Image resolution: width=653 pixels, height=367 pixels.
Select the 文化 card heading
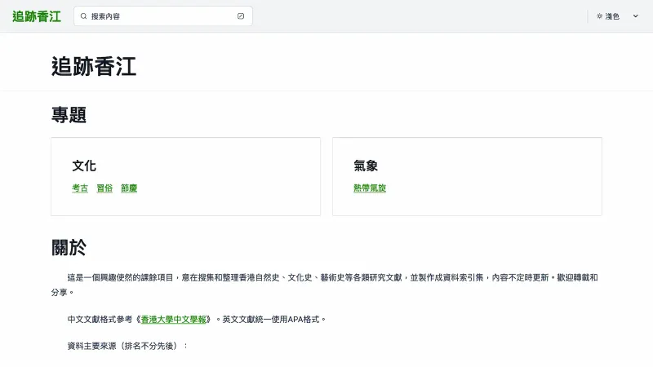pyautogui.click(x=84, y=166)
